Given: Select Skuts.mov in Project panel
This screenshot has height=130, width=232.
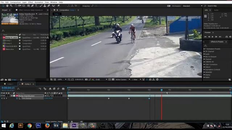Looking at the screenshot, I should pyautogui.click(x=10, y=49).
